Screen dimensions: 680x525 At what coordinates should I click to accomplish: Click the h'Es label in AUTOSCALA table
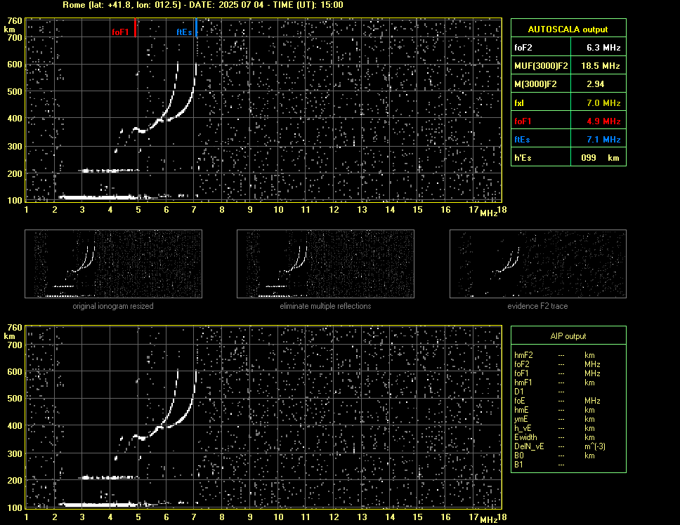coord(523,158)
